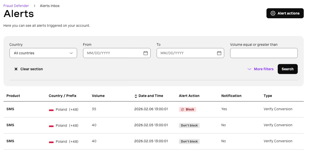This screenshot has height=153, width=310.
Task: Sort by Date and Time column
Action: click(x=149, y=96)
